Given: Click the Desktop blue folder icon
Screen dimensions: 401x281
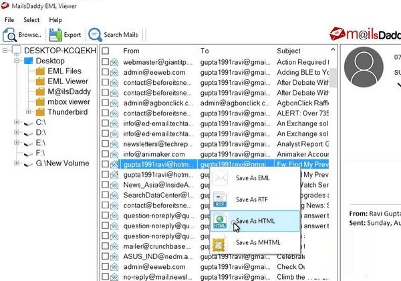Looking at the screenshot, I should point(28,61).
